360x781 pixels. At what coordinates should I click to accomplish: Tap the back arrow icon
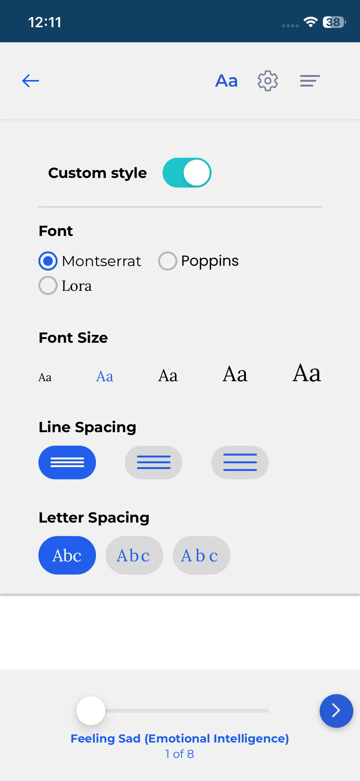pos(31,81)
